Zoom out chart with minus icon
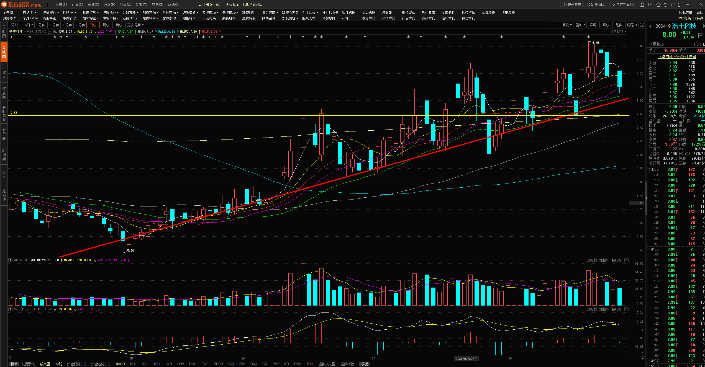 (x=557, y=25)
